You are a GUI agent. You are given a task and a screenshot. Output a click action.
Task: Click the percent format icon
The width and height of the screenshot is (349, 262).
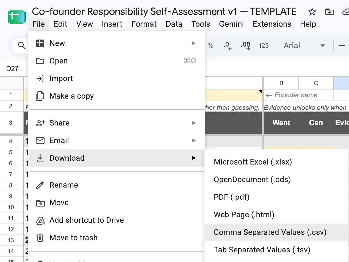(x=210, y=46)
